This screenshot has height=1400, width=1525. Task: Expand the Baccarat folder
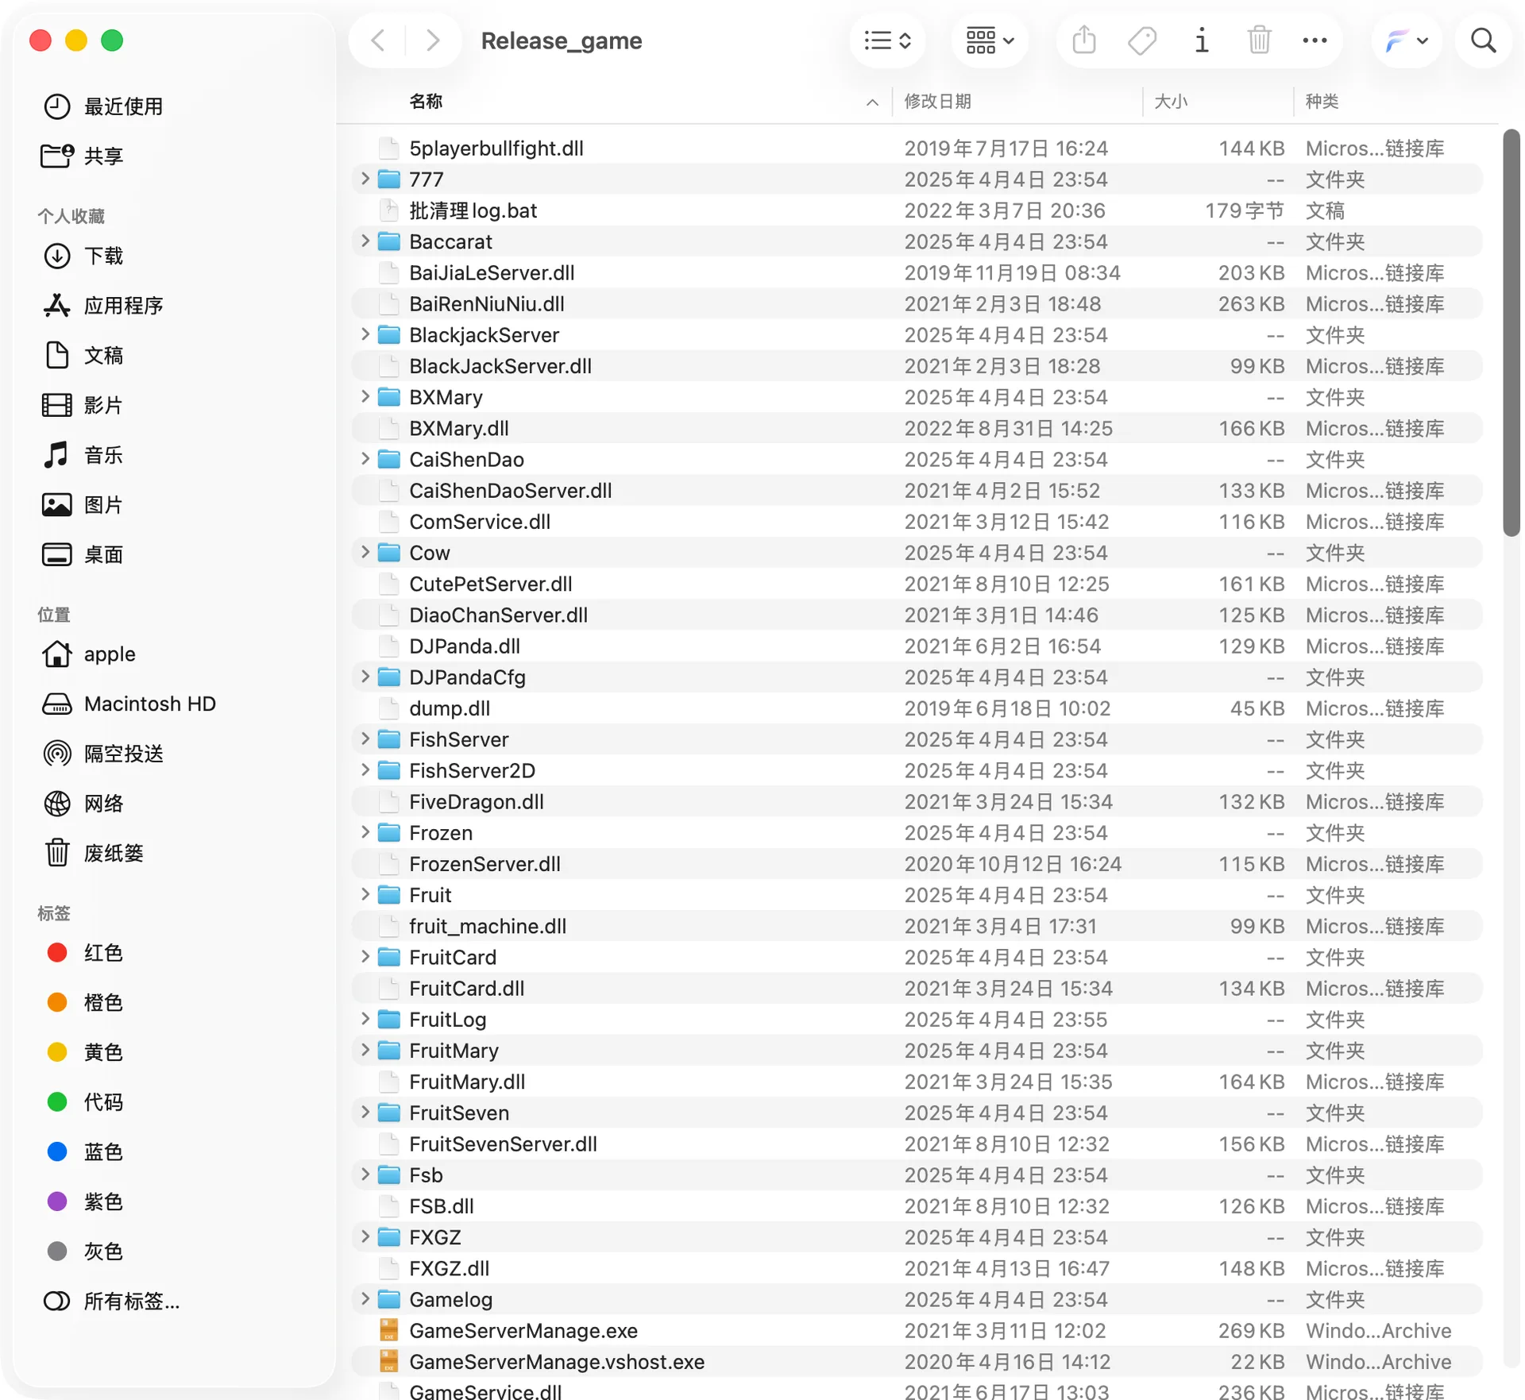365,241
